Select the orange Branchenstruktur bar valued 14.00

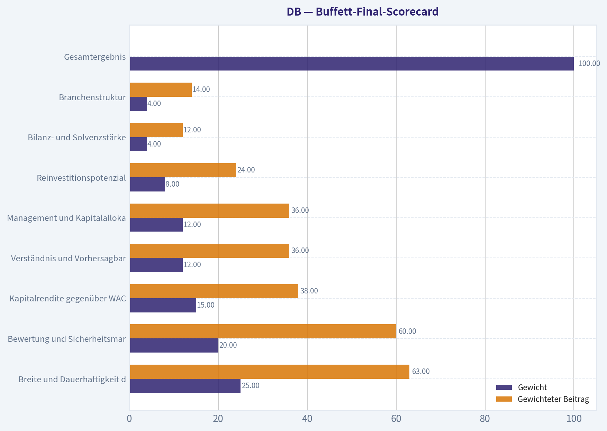[161, 90]
